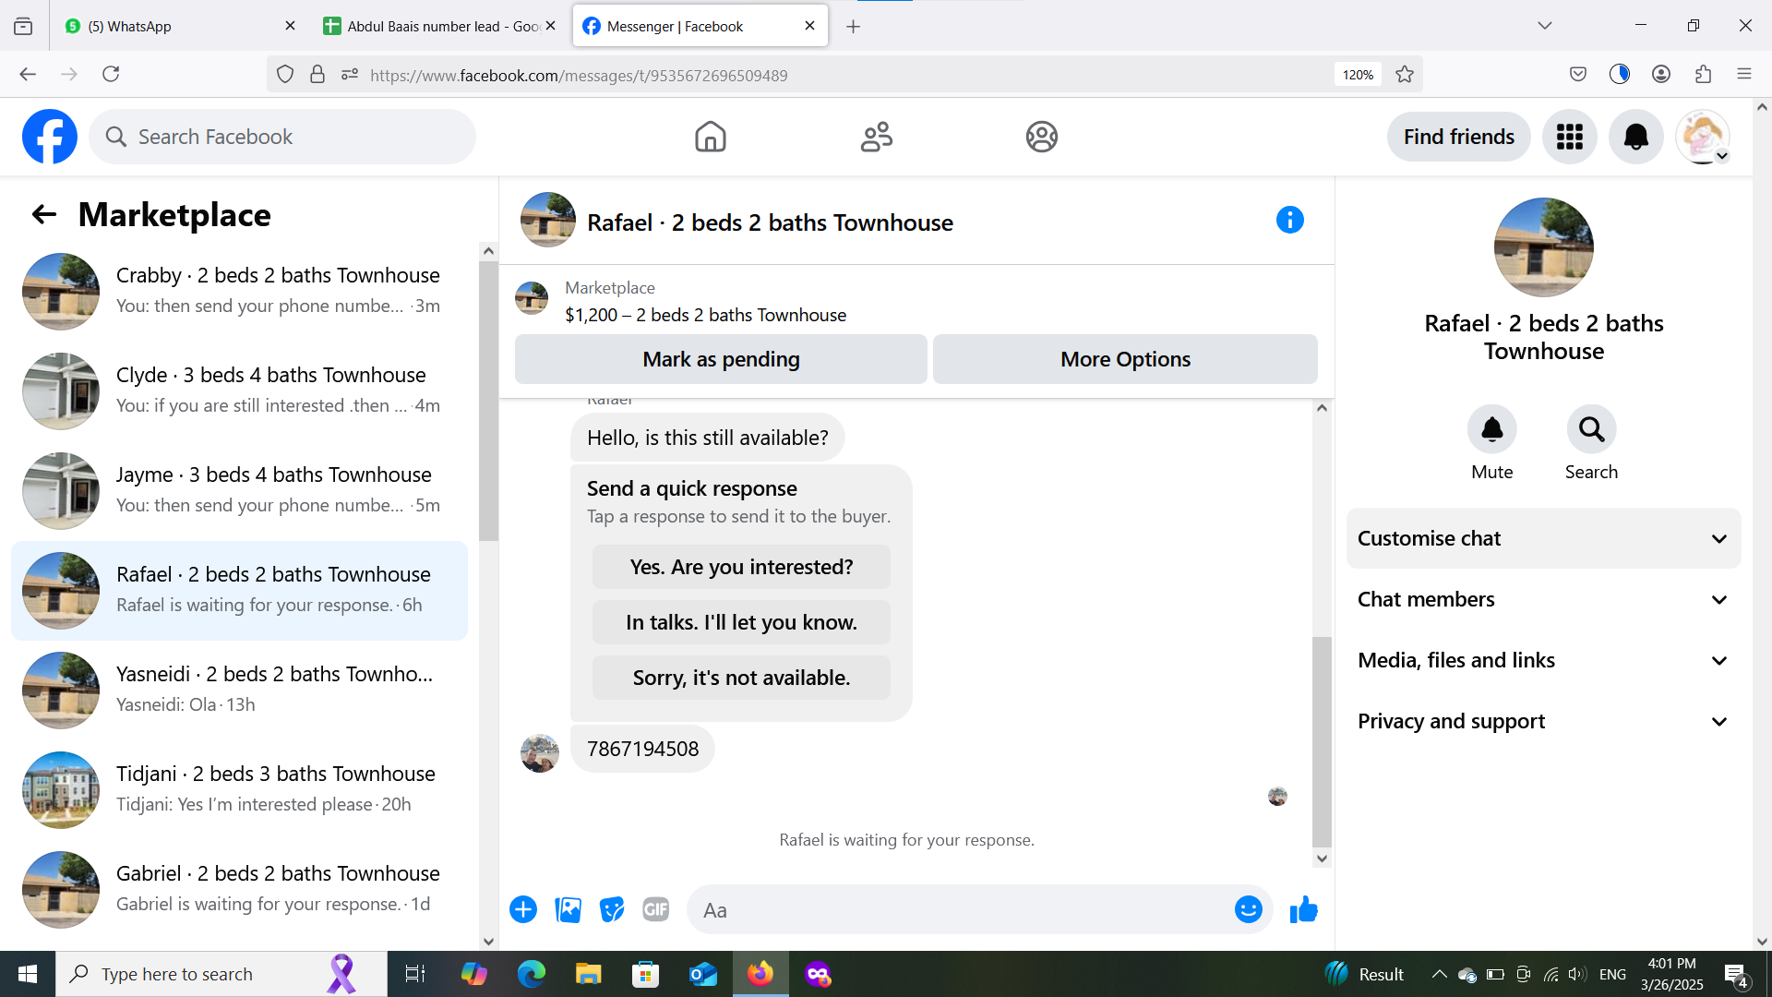Open a new browser tab
The height and width of the screenshot is (997, 1772).
[x=854, y=27]
